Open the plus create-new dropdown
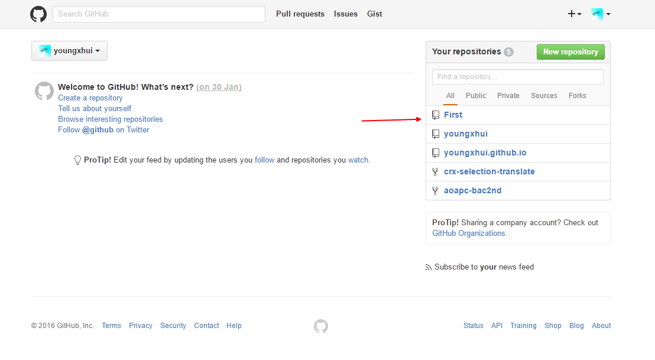Screen dimensions: 655x360 coord(575,14)
